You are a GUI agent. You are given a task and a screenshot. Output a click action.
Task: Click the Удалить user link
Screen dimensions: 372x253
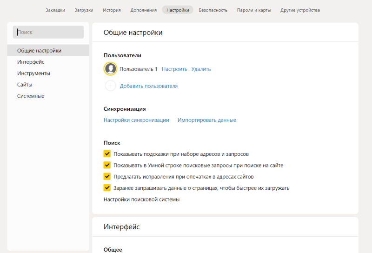point(201,69)
